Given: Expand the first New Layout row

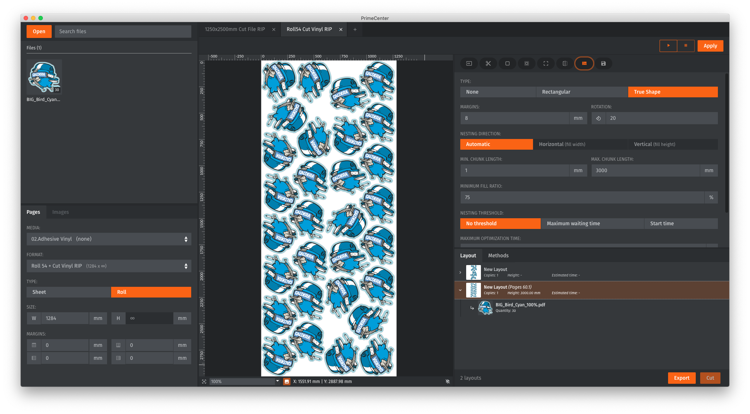Looking at the screenshot, I should pos(460,272).
